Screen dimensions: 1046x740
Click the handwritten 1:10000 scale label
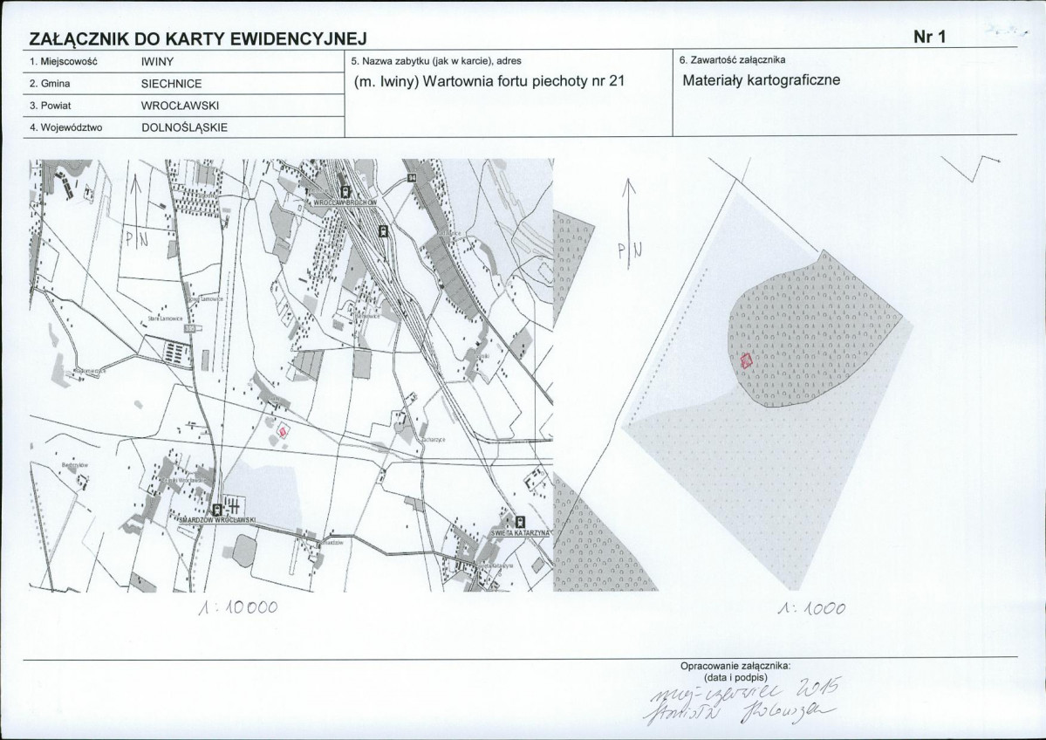coord(236,607)
